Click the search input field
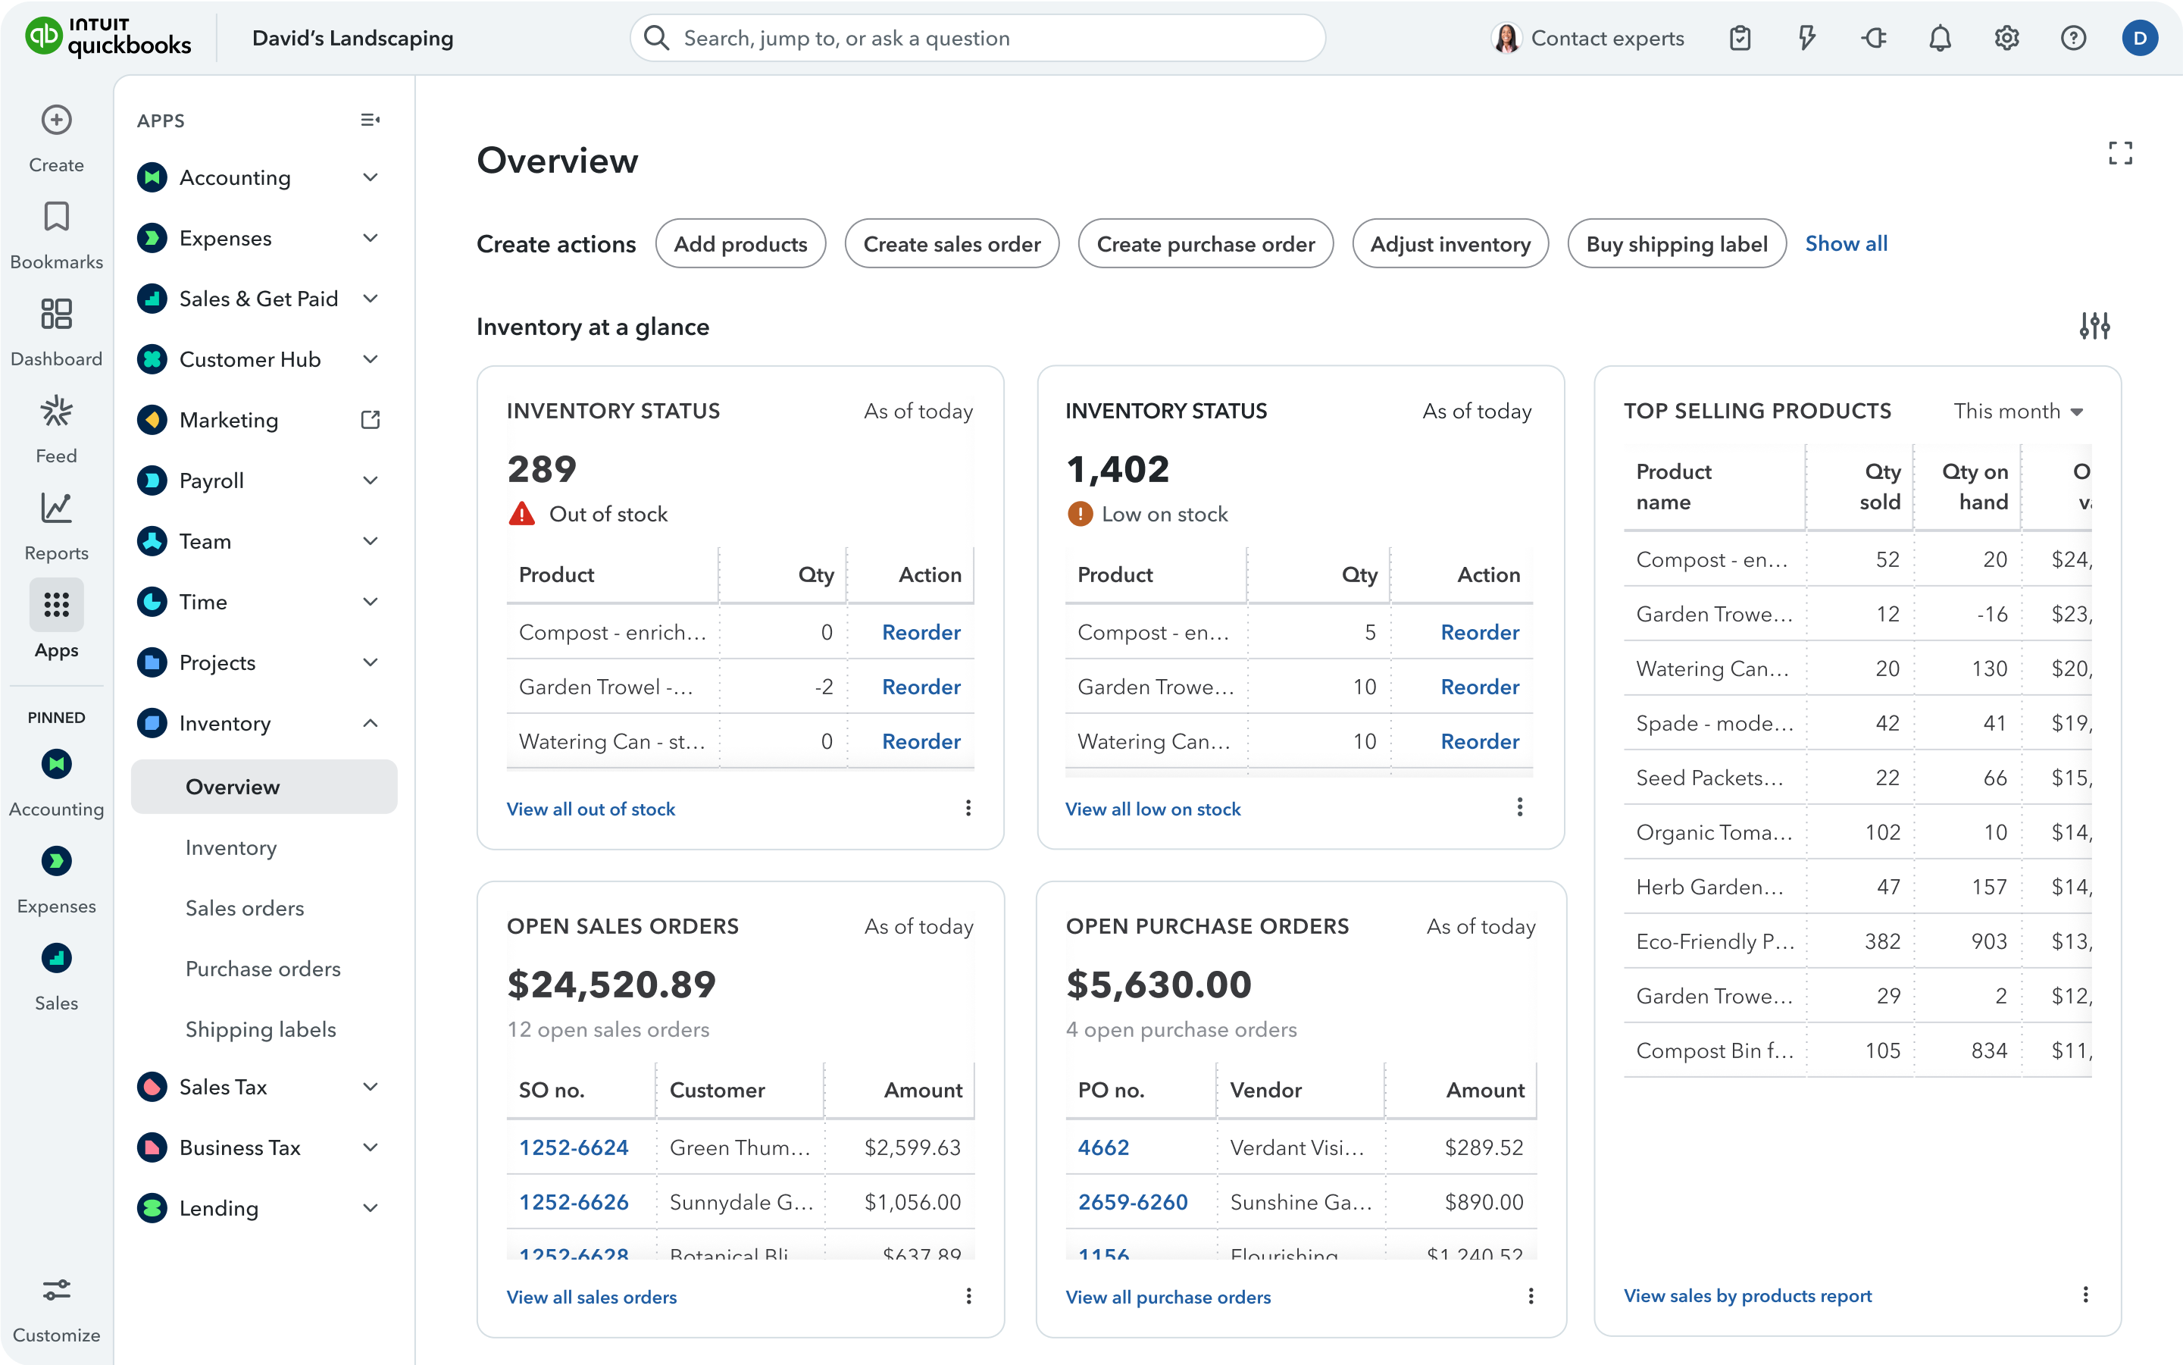2183x1365 pixels. tap(978, 38)
